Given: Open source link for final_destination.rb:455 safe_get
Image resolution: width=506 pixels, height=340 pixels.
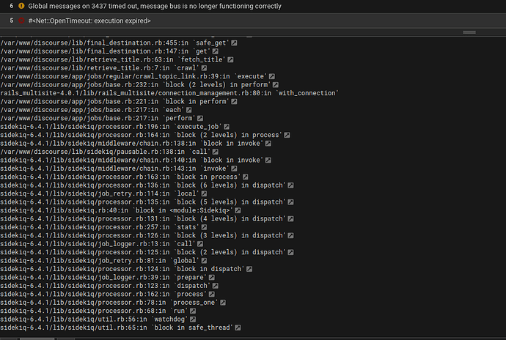Looking at the screenshot, I should [234, 43].
